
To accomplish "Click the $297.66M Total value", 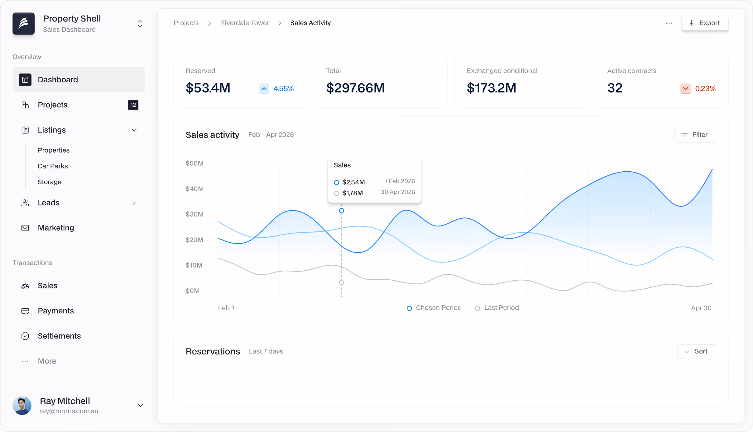I will (355, 88).
